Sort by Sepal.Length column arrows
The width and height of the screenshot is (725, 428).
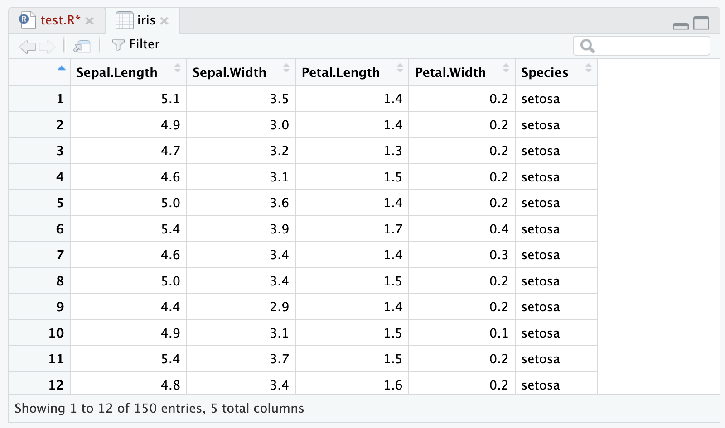pyautogui.click(x=177, y=68)
